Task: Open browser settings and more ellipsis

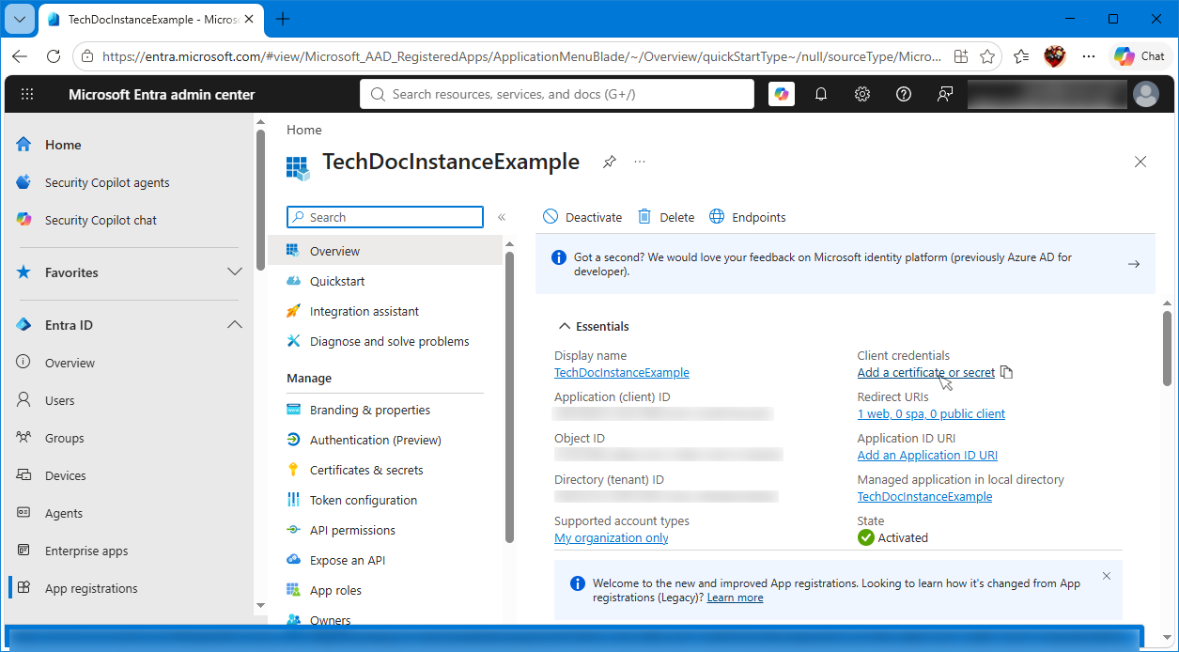Action: 1089,56
